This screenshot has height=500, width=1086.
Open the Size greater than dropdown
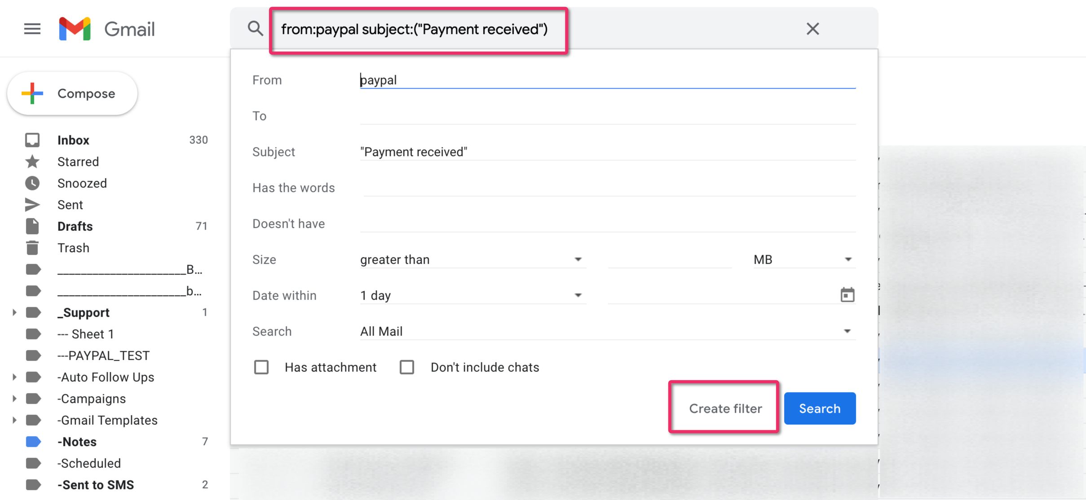coord(473,259)
